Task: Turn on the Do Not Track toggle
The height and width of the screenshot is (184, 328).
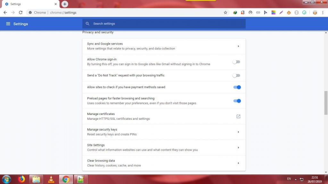Action: click(x=236, y=76)
